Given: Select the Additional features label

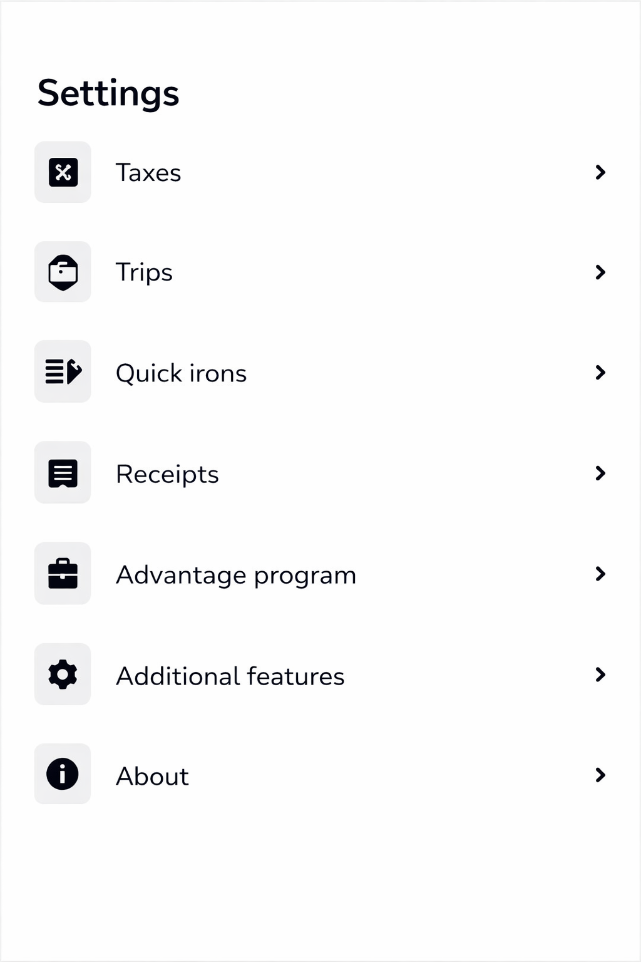Looking at the screenshot, I should [x=230, y=676].
